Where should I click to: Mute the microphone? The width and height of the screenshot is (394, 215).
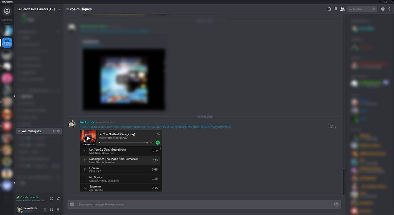click(45, 209)
